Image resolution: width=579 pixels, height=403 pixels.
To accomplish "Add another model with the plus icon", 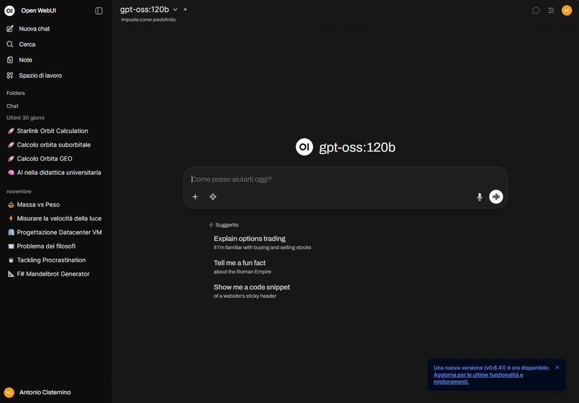I will [x=185, y=10].
